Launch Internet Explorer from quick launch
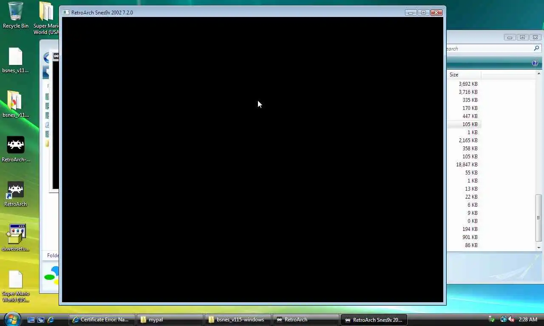 [51, 320]
